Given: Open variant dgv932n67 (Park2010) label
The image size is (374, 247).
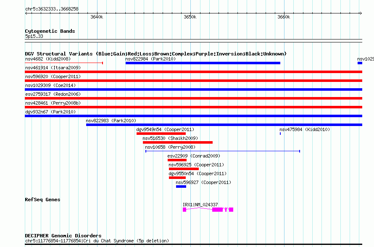Looking at the screenshot, I should pos(50,112).
